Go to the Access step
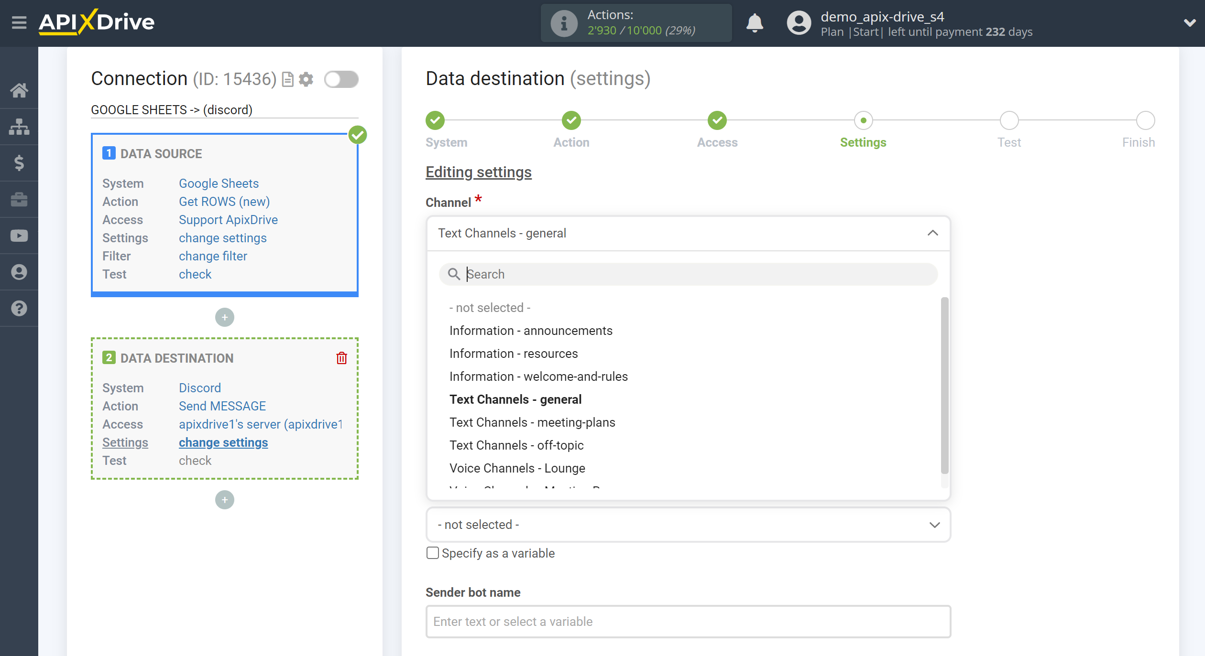 [x=717, y=120]
